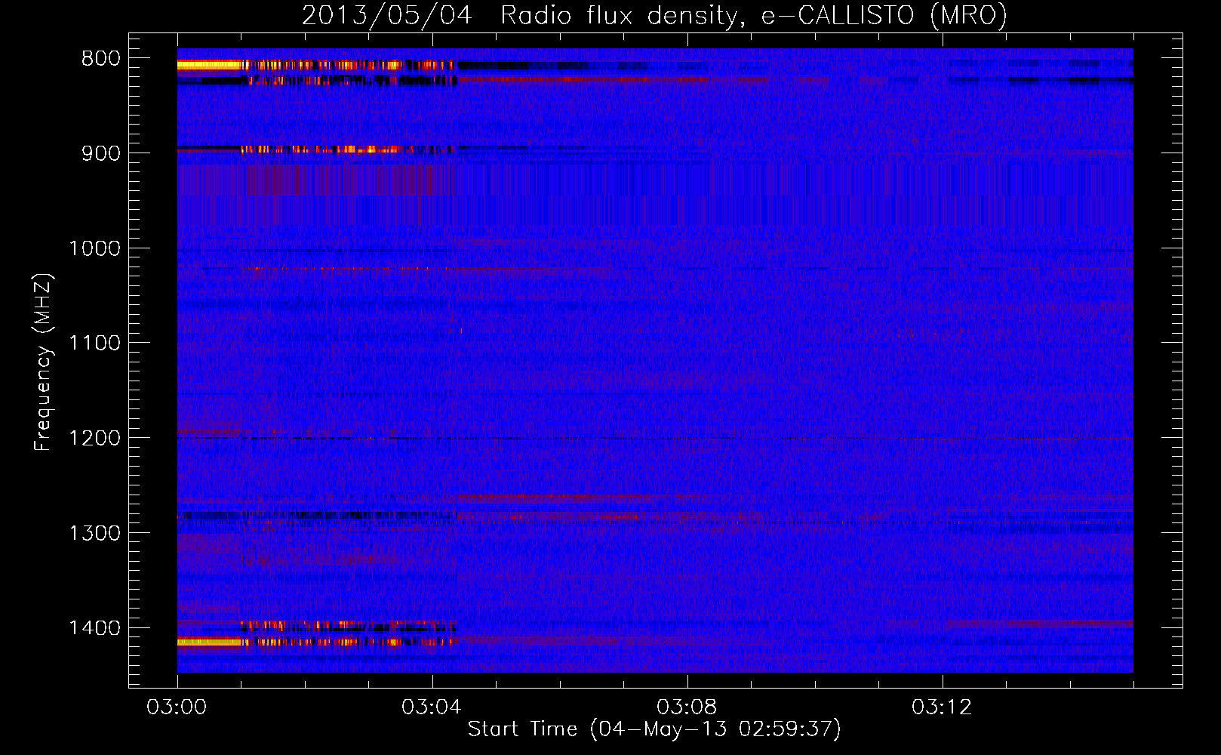Click the "Frequency (MHZ)" axis title
The width and height of the screenshot is (1221, 755).
44,362
